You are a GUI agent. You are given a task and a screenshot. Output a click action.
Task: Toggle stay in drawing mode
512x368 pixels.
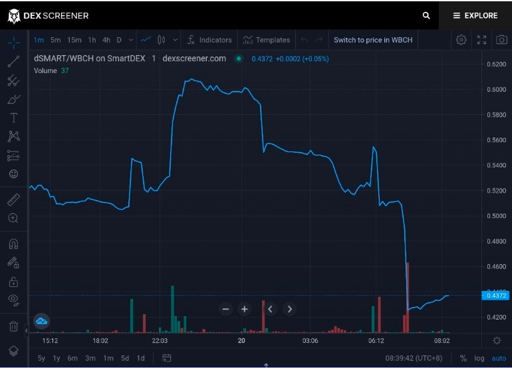(x=14, y=262)
